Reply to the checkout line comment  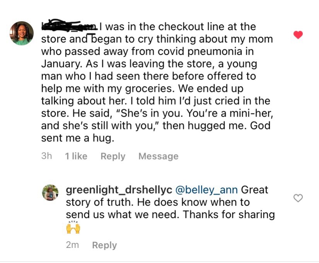(x=113, y=156)
